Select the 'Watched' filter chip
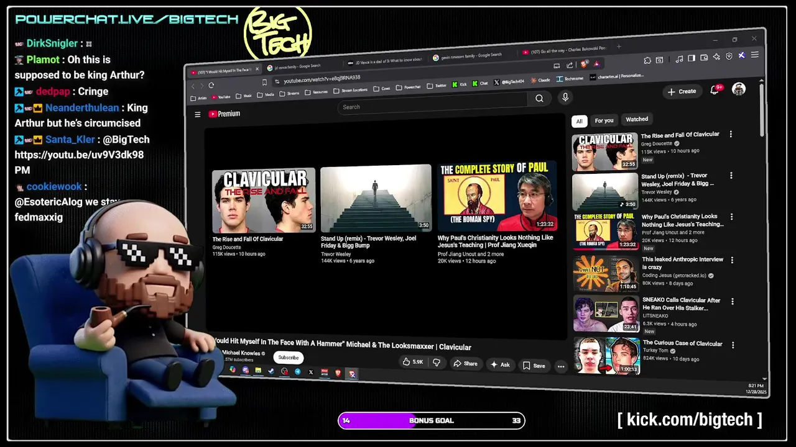Image resolution: width=796 pixels, height=447 pixels. (x=637, y=119)
